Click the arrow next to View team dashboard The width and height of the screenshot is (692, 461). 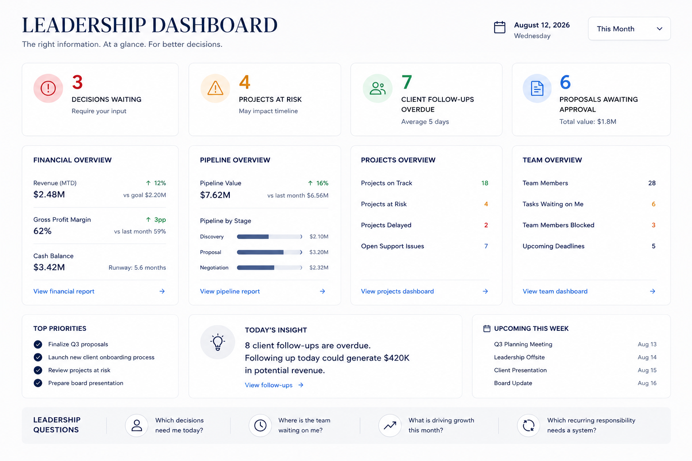[x=652, y=291]
